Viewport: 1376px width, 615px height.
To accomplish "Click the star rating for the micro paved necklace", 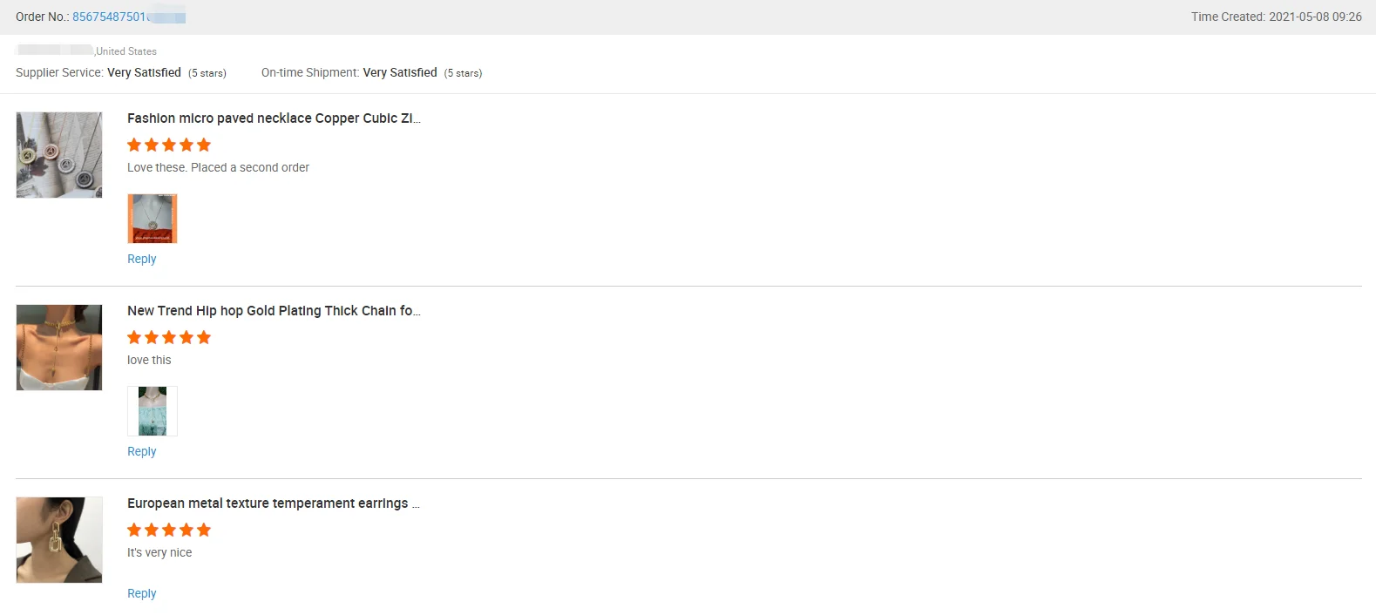I will (x=169, y=145).
